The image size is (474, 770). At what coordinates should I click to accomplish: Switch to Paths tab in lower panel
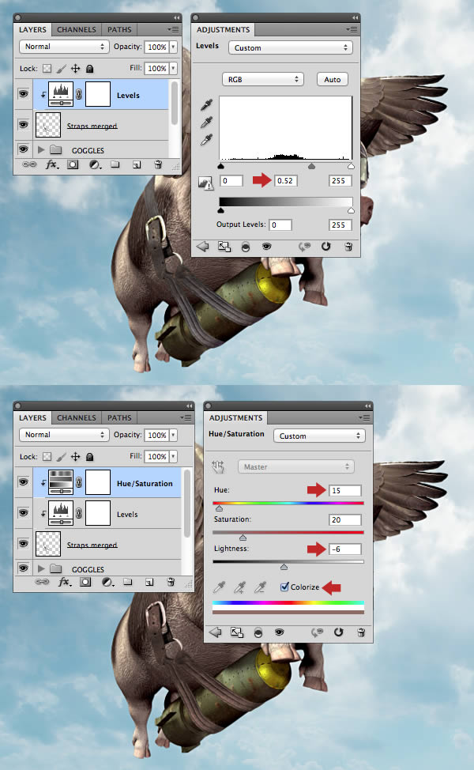point(119,417)
